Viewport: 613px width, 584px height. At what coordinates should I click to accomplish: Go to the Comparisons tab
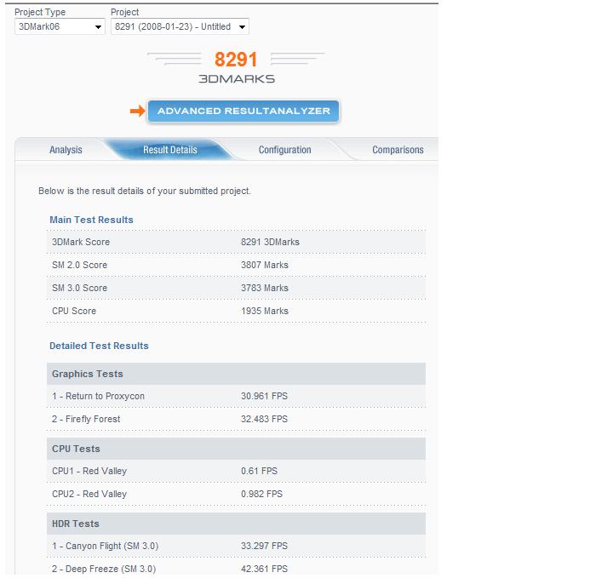398,150
